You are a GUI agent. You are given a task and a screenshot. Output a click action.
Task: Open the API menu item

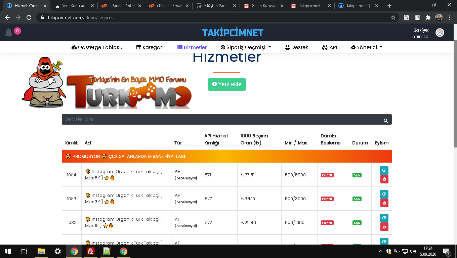(x=329, y=47)
